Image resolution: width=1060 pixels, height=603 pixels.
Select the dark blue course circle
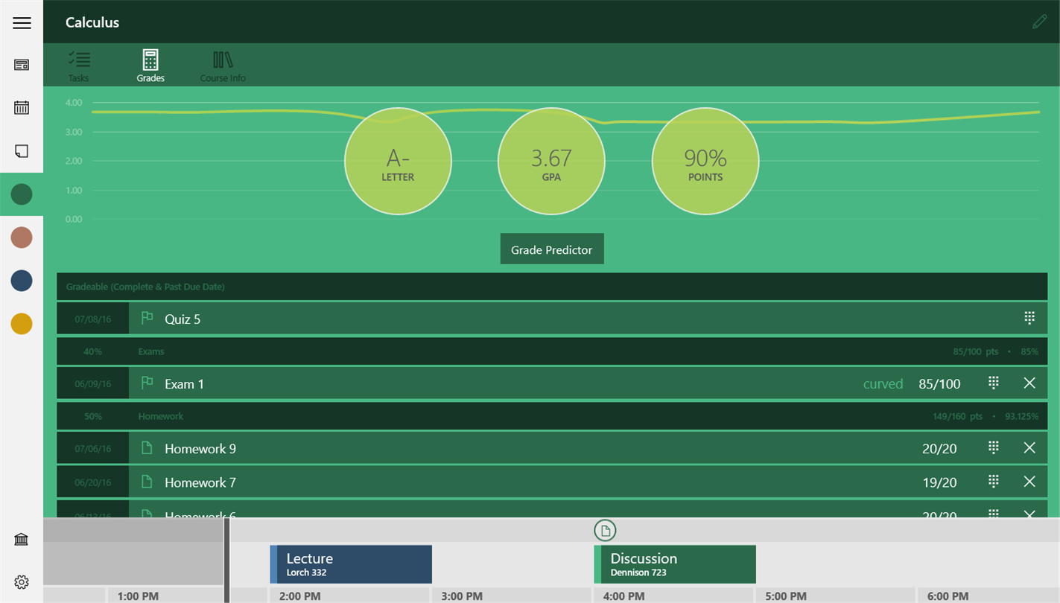pyautogui.click(x=22, y=281)
